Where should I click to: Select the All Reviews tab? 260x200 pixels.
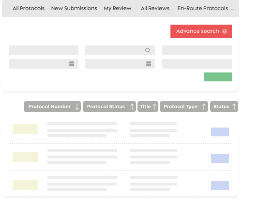pyautogui.click(x=155, y=8)
